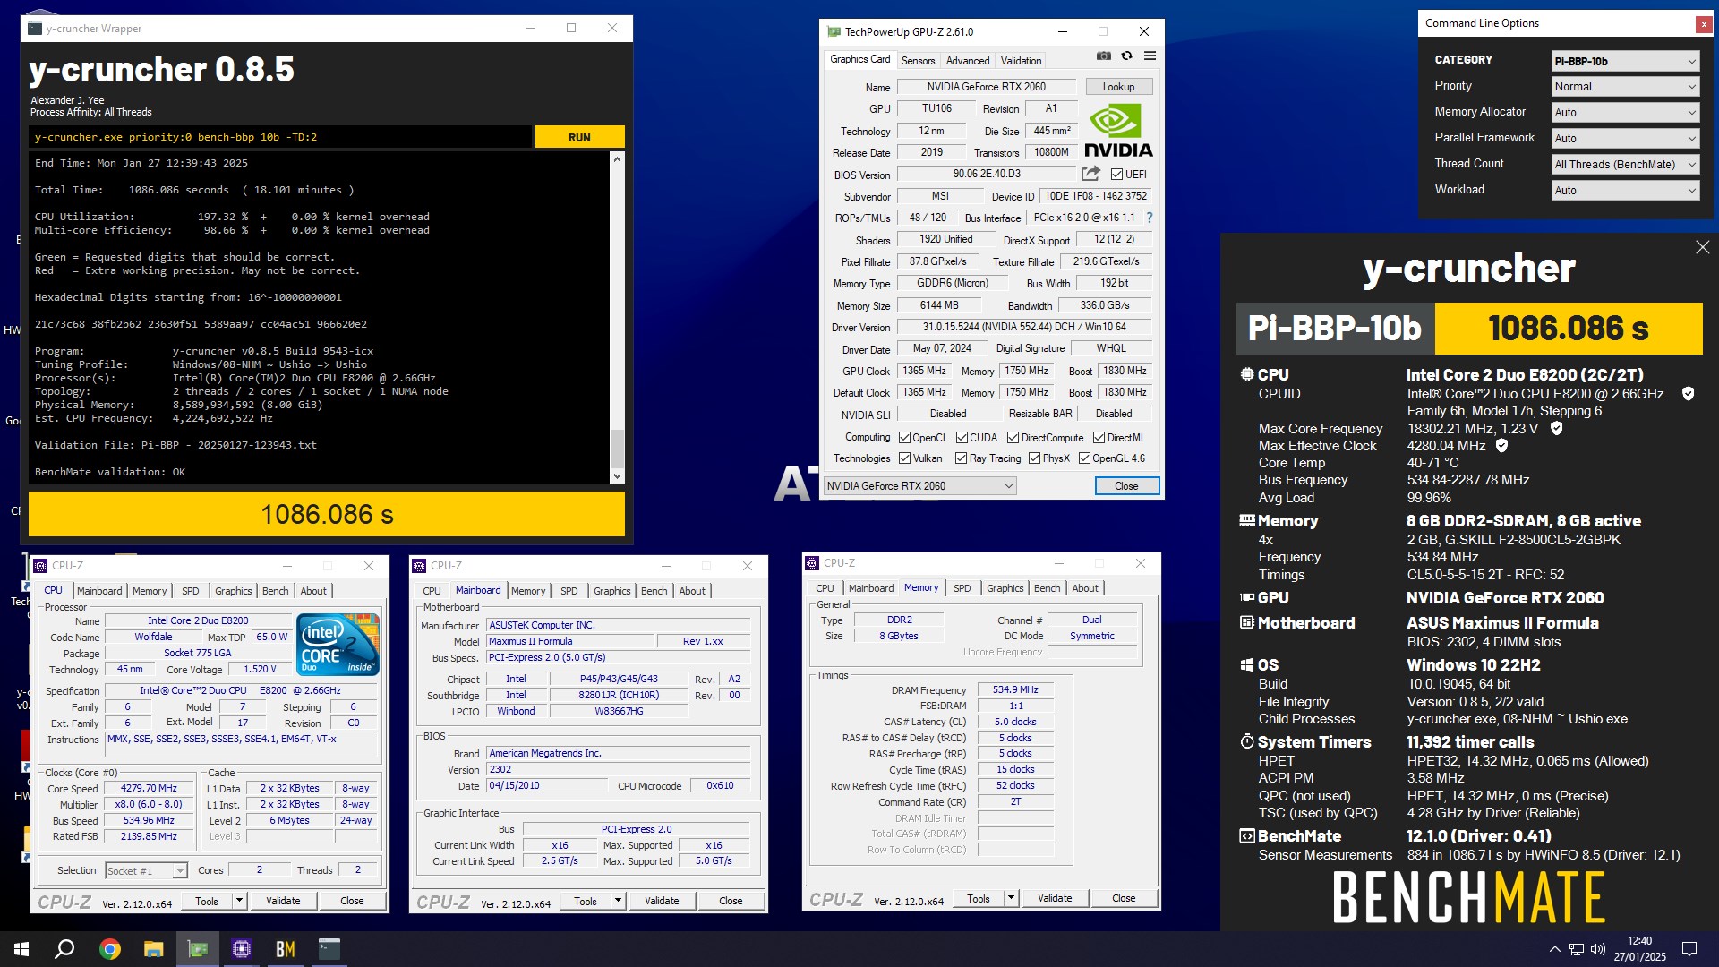Open the GPU selector dropdown in GPU-Z
This screenshot has height=967, width=1719.
point(919,486)
